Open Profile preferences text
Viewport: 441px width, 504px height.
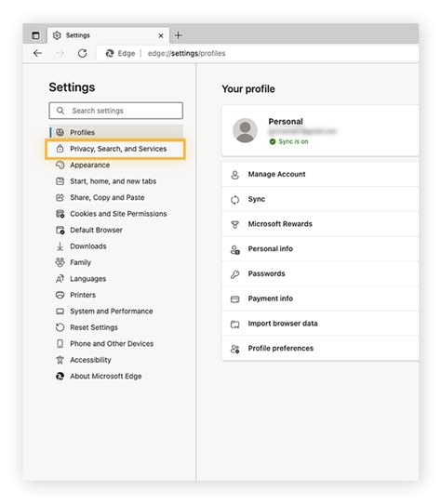pos(280,348)
